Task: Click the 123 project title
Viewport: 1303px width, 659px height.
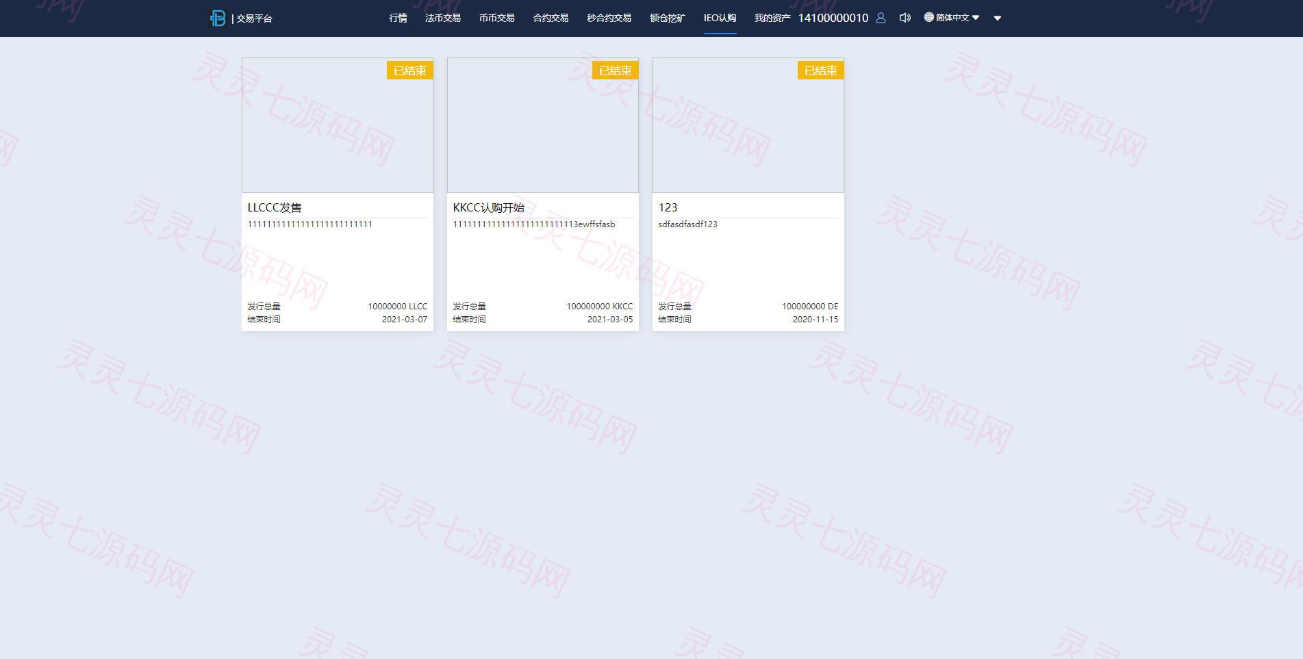Action: pyautogui.click(x=668, y=207)
